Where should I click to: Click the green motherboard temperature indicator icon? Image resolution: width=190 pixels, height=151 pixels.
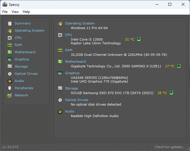coord(179,66)
